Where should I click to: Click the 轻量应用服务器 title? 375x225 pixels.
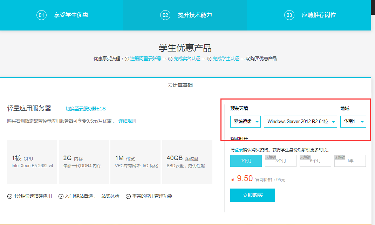[29, 108]
